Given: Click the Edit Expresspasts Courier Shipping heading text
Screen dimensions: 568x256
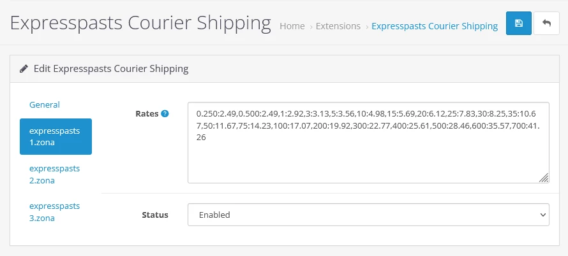Looking at the screenshot, I should tap(111, 69).
